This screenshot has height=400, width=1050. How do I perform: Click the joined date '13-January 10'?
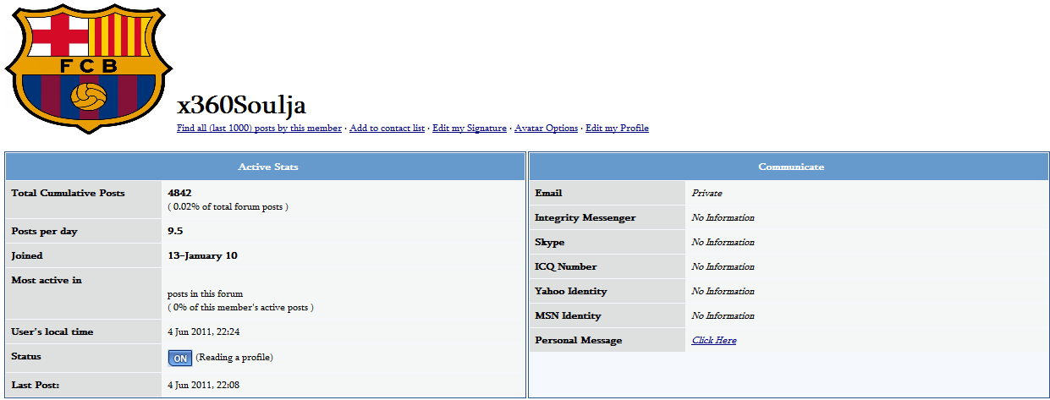click(202, 255)
